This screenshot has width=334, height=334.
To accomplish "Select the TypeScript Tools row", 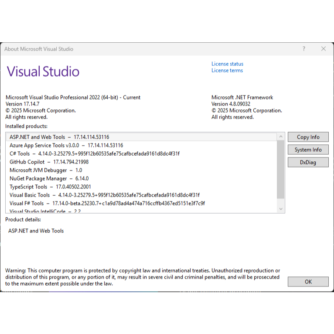I will (141, 187).
